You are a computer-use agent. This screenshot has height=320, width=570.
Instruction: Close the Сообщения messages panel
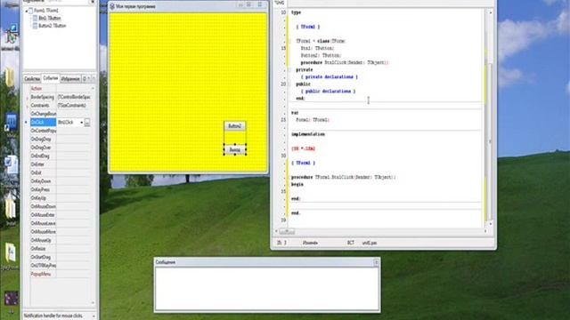pyautogui.click(x=376, y=262)
